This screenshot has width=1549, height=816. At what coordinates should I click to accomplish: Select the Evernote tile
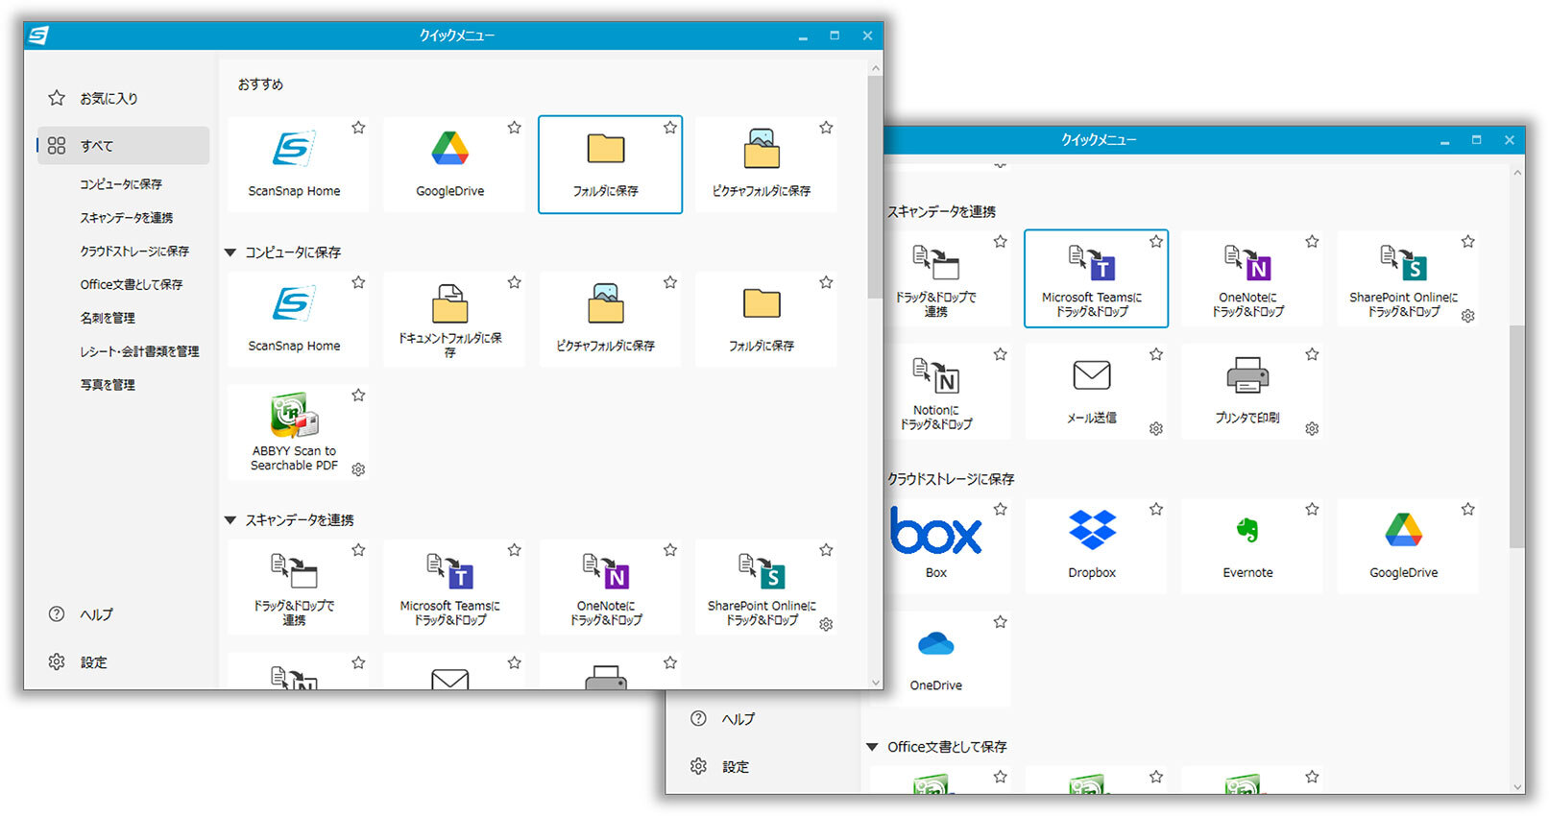pyautogui.click(x=1247, y=543)
